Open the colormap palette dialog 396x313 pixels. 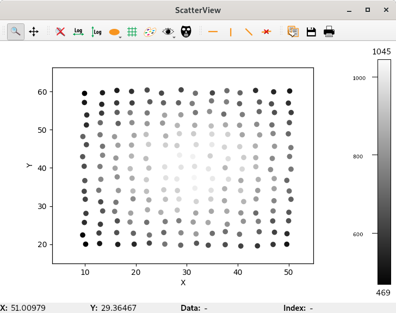pos(150,32)
